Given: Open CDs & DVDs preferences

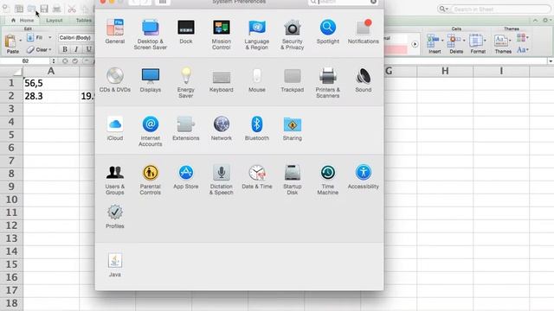Looking at the screenshot, I should 115,80.
